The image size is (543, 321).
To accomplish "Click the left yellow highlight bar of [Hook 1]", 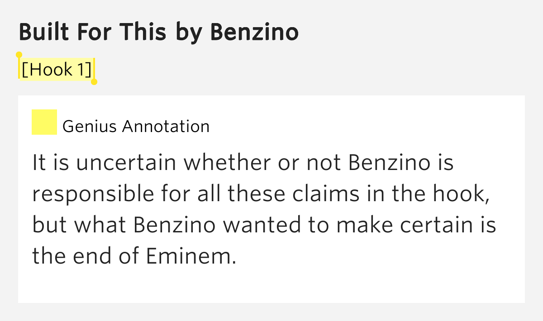I will pyautogui.click(x=19, y=68).
